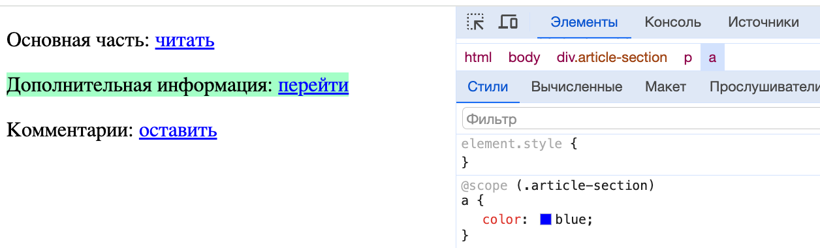The width and height of the screenshot is (820, 248).
Task: Open the Консоль tab
Action: tap(673, 22)
